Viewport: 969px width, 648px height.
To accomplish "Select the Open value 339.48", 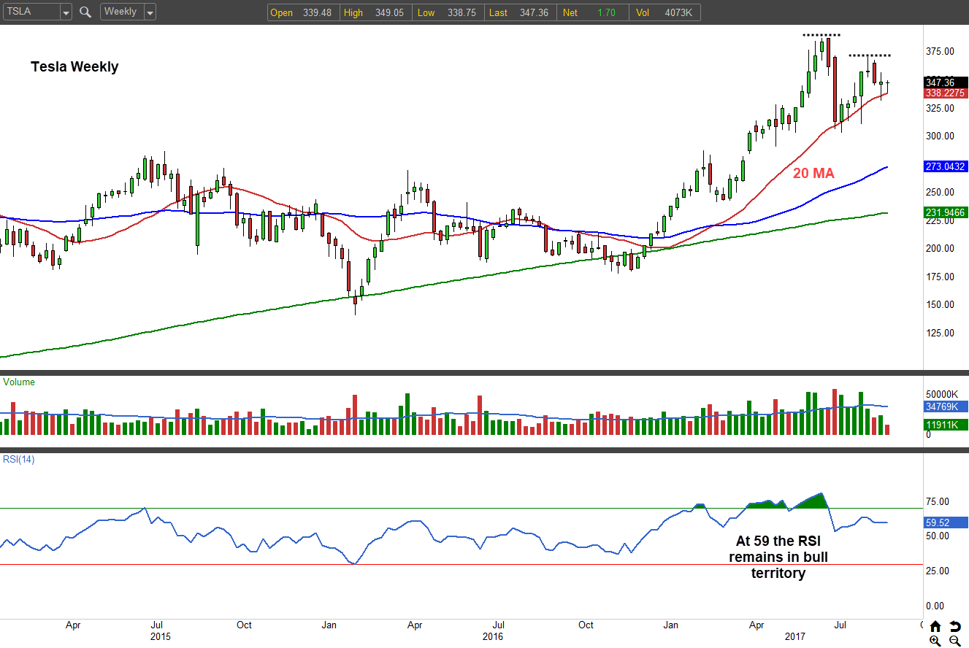I will pyautogui.click(x=317, y=12).
